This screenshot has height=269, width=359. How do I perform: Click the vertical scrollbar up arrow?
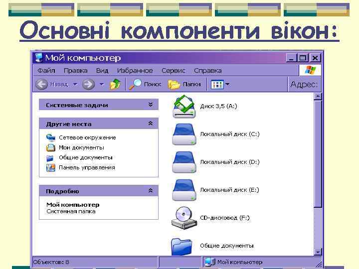coord(318,96)
